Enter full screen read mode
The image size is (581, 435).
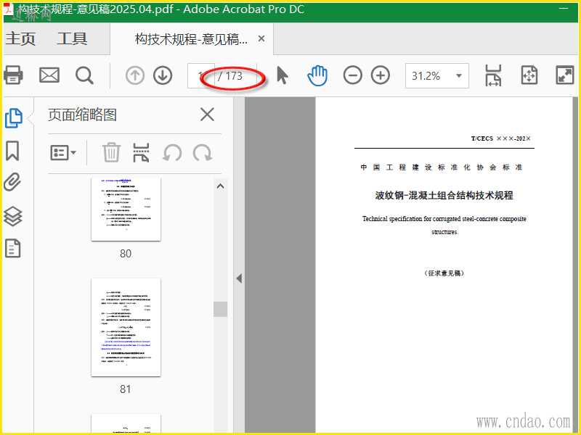565,75
